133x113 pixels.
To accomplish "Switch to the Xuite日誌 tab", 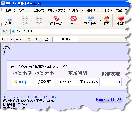I will coord(40,39).
